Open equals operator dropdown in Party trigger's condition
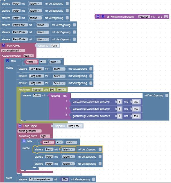 click(43, 62)
